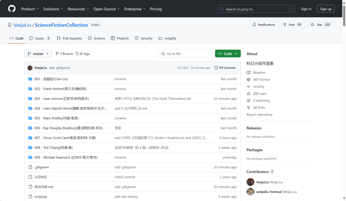Switch to the Security tab
This screenshot has height=201, width=346.
[x=144, y=38]
